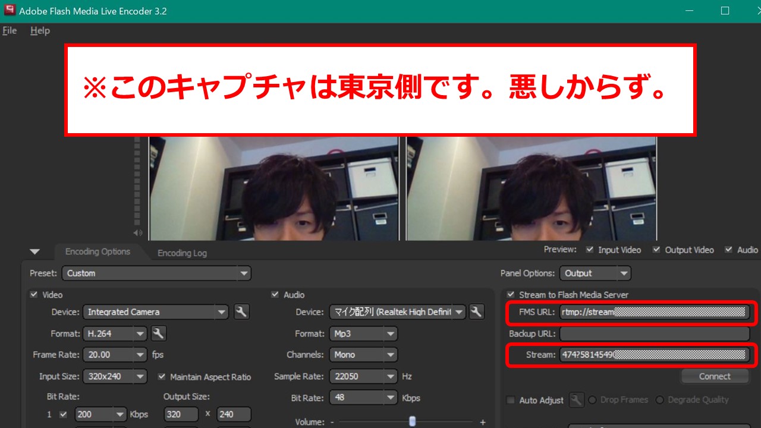Viewport: 761px width, 428px height.
Task: Click the Output Size height field
Action: (234, 414)
